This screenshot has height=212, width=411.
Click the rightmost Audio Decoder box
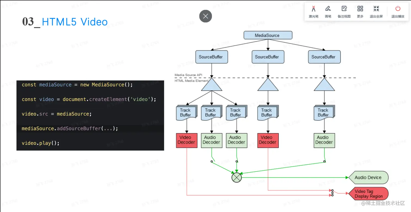324,140
